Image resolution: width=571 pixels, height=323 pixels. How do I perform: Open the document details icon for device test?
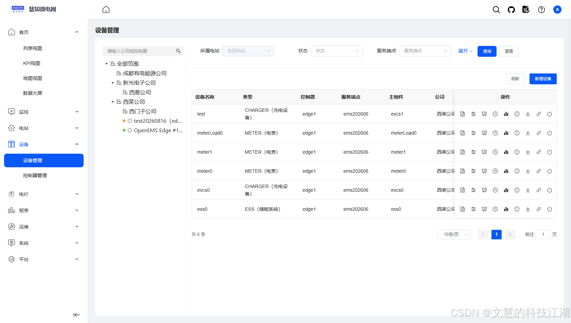tap(463, 114)
